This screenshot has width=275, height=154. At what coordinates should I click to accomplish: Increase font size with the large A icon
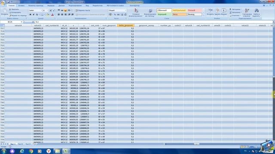(x=51, y=10)
